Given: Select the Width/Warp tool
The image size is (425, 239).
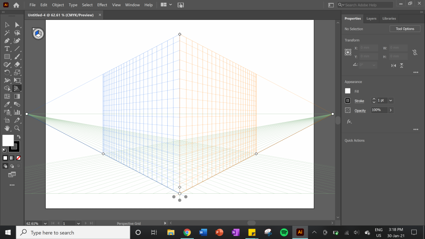Looking at the screenshot, I should pos(7,80).
